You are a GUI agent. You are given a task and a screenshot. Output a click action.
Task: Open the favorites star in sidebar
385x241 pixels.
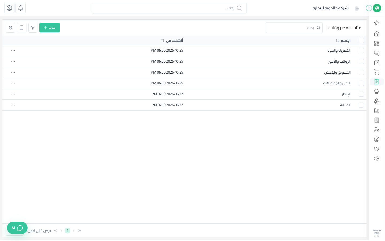pyautogui.click(x=377, y=23)
